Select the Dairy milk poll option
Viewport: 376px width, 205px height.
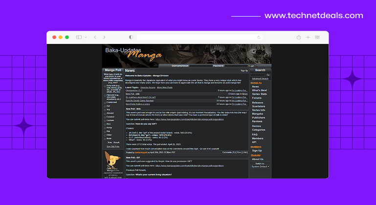click(105, 86)
